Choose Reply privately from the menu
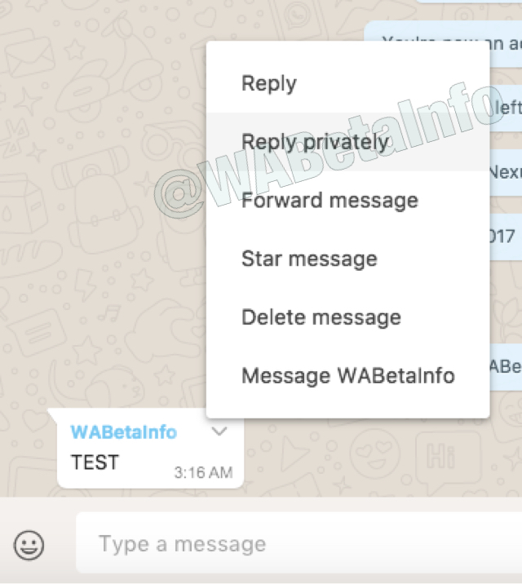The height and width of the screenshot is (584, 522). point(347,142)
